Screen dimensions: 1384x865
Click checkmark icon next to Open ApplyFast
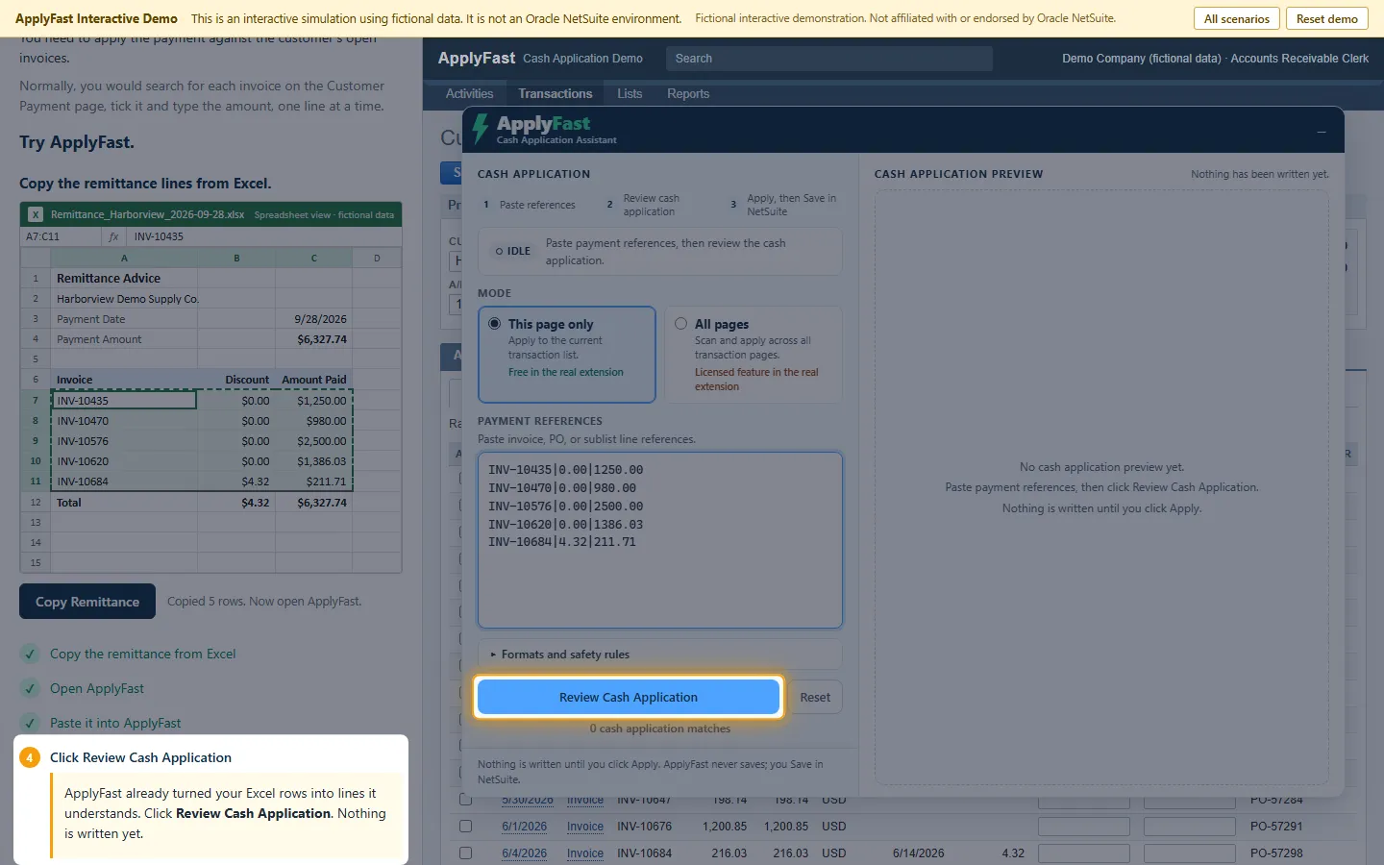pyautogui.click(x=31, y=688)
